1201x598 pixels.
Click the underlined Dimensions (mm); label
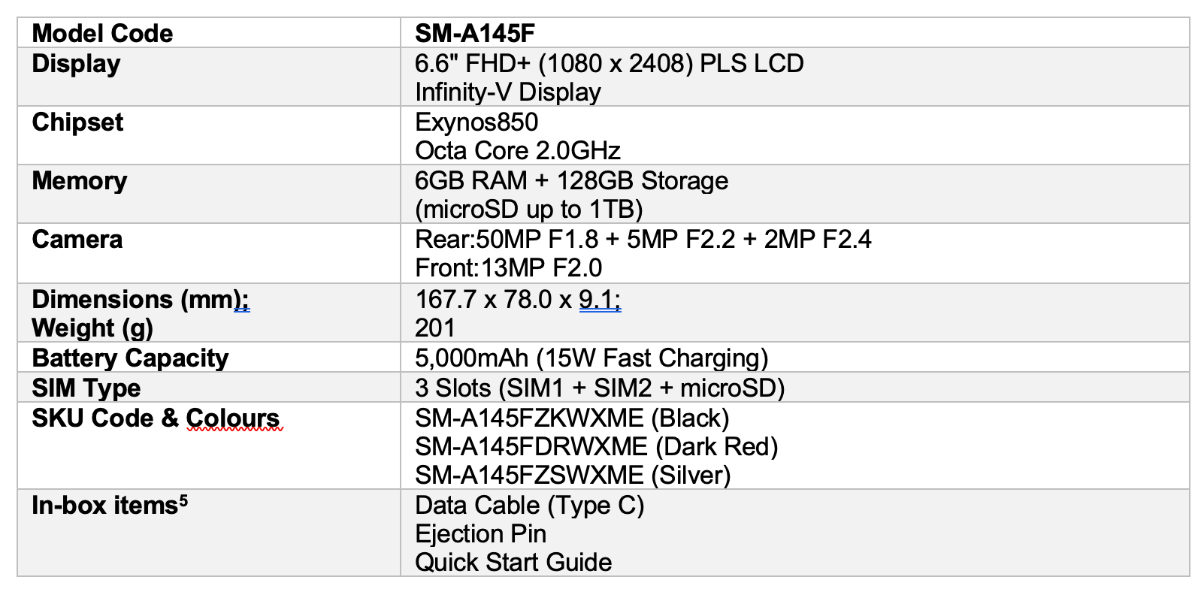(141, 299)
